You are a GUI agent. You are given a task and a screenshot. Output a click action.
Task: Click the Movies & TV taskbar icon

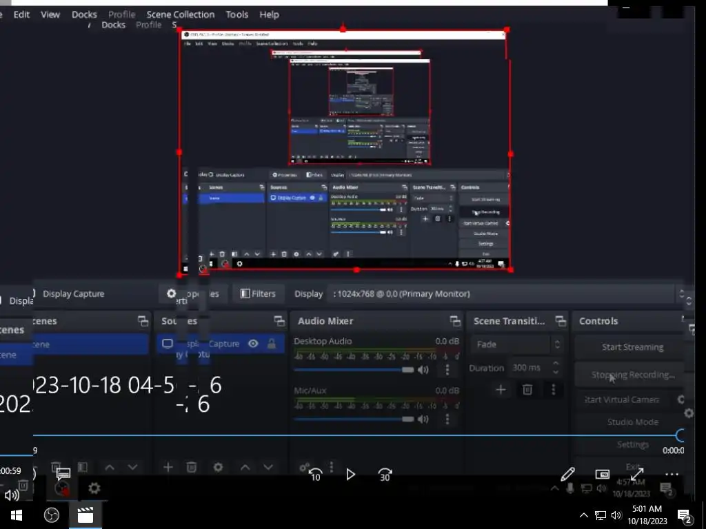point(85,515)
